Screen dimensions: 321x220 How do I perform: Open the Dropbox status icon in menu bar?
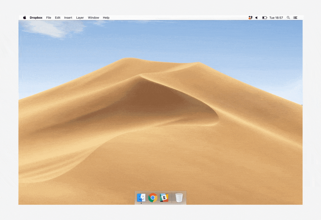click(250, 18)
